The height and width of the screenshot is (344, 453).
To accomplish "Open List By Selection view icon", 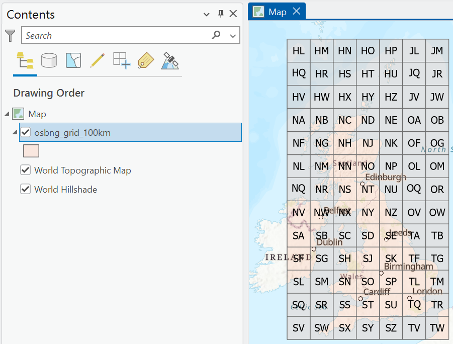I will 73,60.
